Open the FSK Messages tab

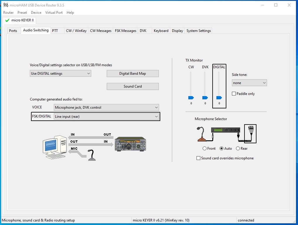[x=125, y=31]
